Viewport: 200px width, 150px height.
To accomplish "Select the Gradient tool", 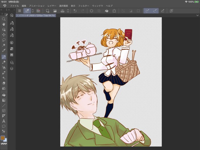I will click(x=4, y=100).
